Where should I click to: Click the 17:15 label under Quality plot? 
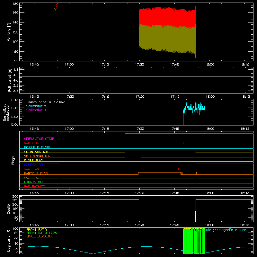(104, 225)
